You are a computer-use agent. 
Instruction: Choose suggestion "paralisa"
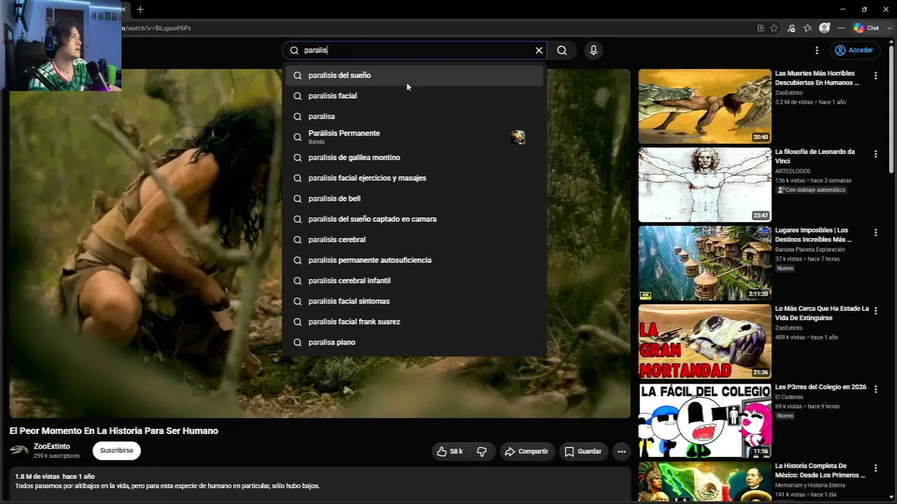[414, 116]
